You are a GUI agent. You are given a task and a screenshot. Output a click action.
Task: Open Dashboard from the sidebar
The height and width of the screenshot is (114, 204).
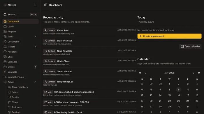pos(20,21)
